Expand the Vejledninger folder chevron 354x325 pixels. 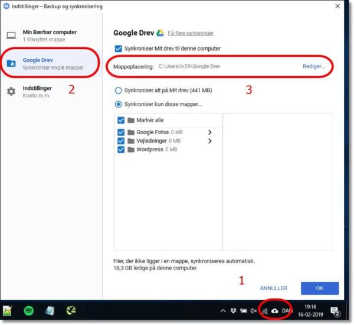coord(209,141)
